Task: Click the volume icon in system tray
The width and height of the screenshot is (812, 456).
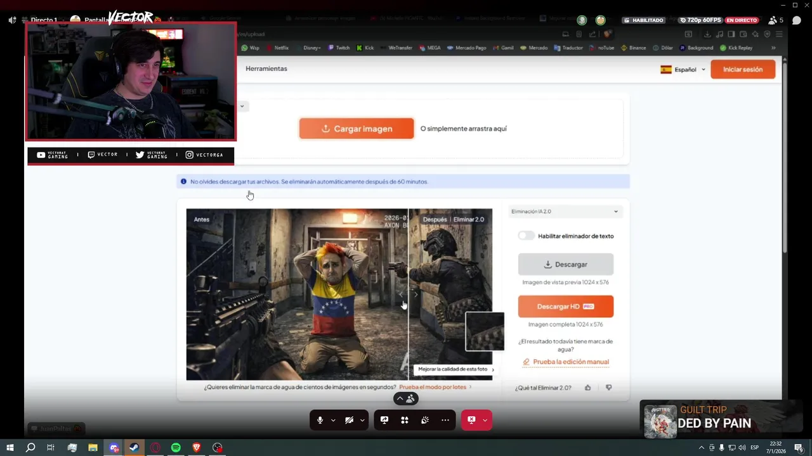Action: click(742, 448)
